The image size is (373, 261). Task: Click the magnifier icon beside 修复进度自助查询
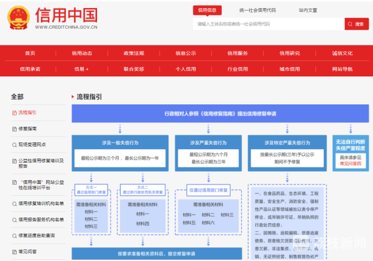click(x=14, y=236)
